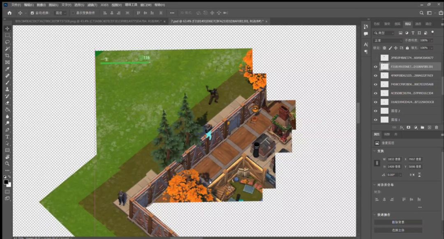Click the 选择主体 button
Image resolution: width=444 pixels, height=239 pixels.
pos(398,230)
